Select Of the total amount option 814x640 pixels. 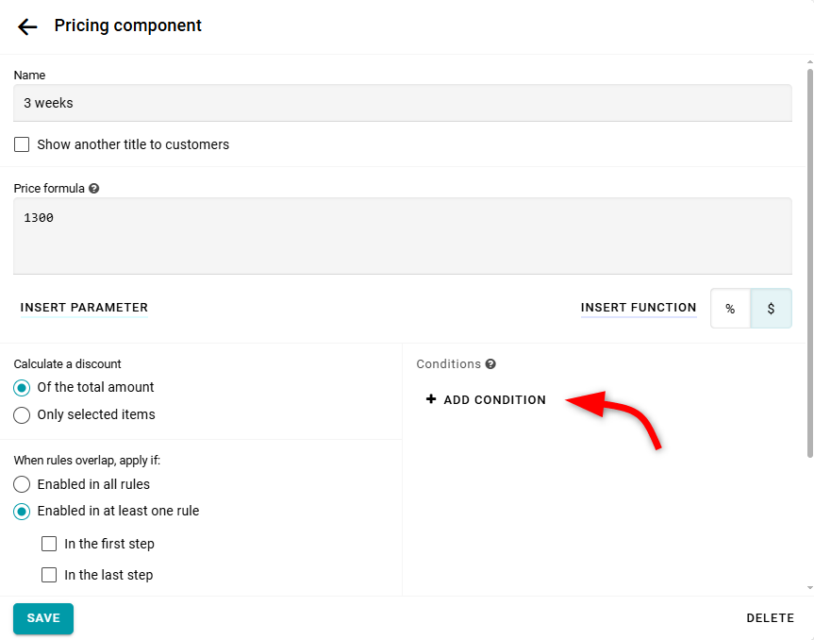22,388
